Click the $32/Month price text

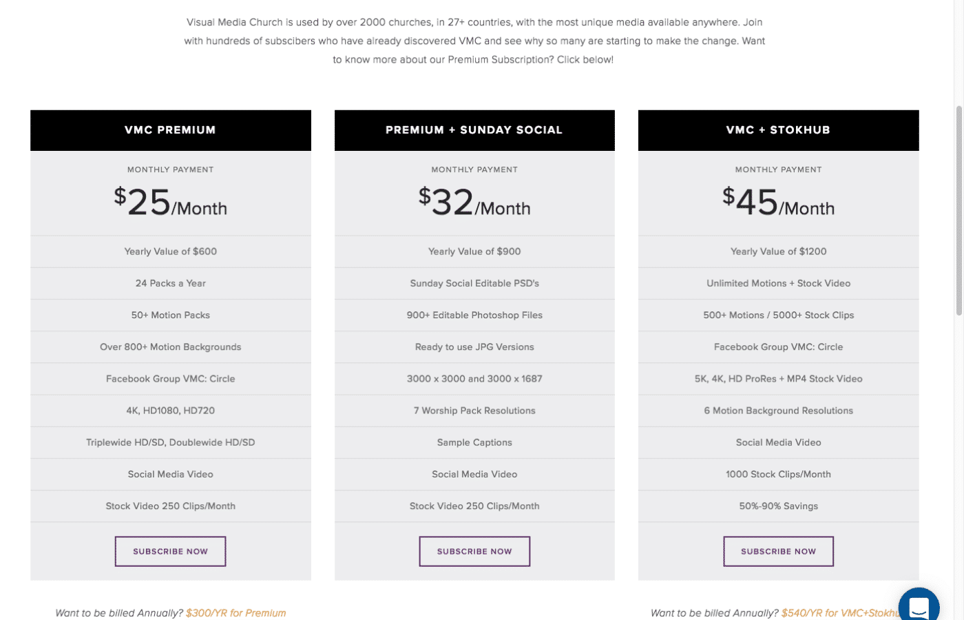tap(474, 201)
